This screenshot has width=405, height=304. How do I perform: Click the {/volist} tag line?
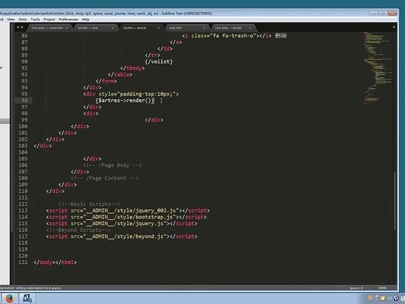[x=159, y=61]
